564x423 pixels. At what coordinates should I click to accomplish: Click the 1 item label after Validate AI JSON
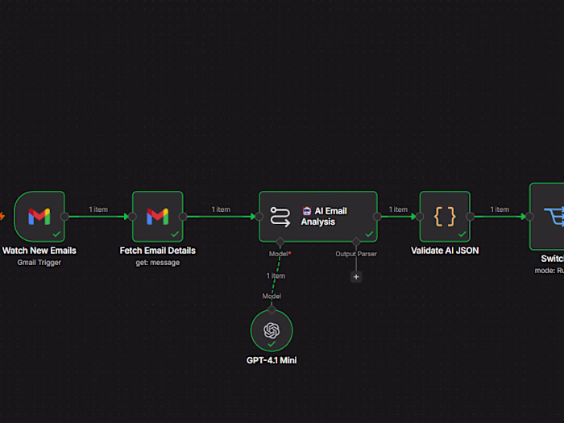500,209
